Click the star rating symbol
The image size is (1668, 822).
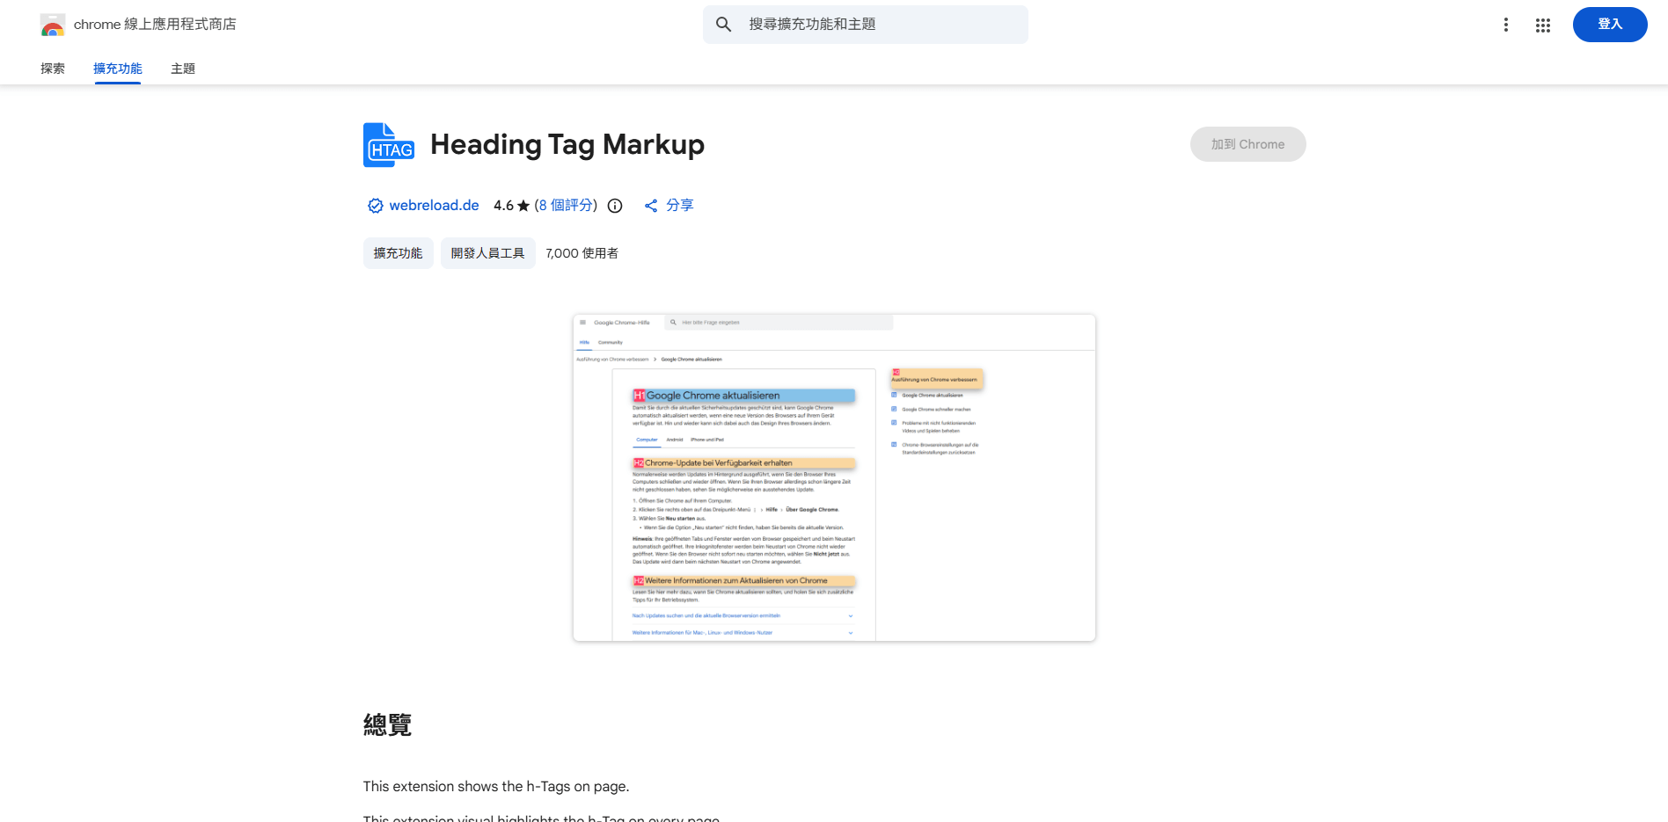[524, 205]
